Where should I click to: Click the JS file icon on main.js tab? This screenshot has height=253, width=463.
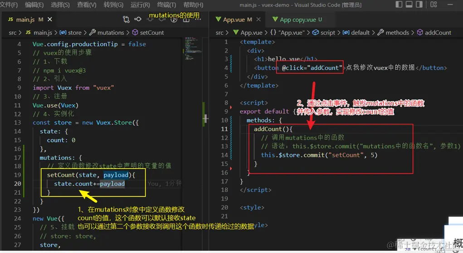(10, 19)
